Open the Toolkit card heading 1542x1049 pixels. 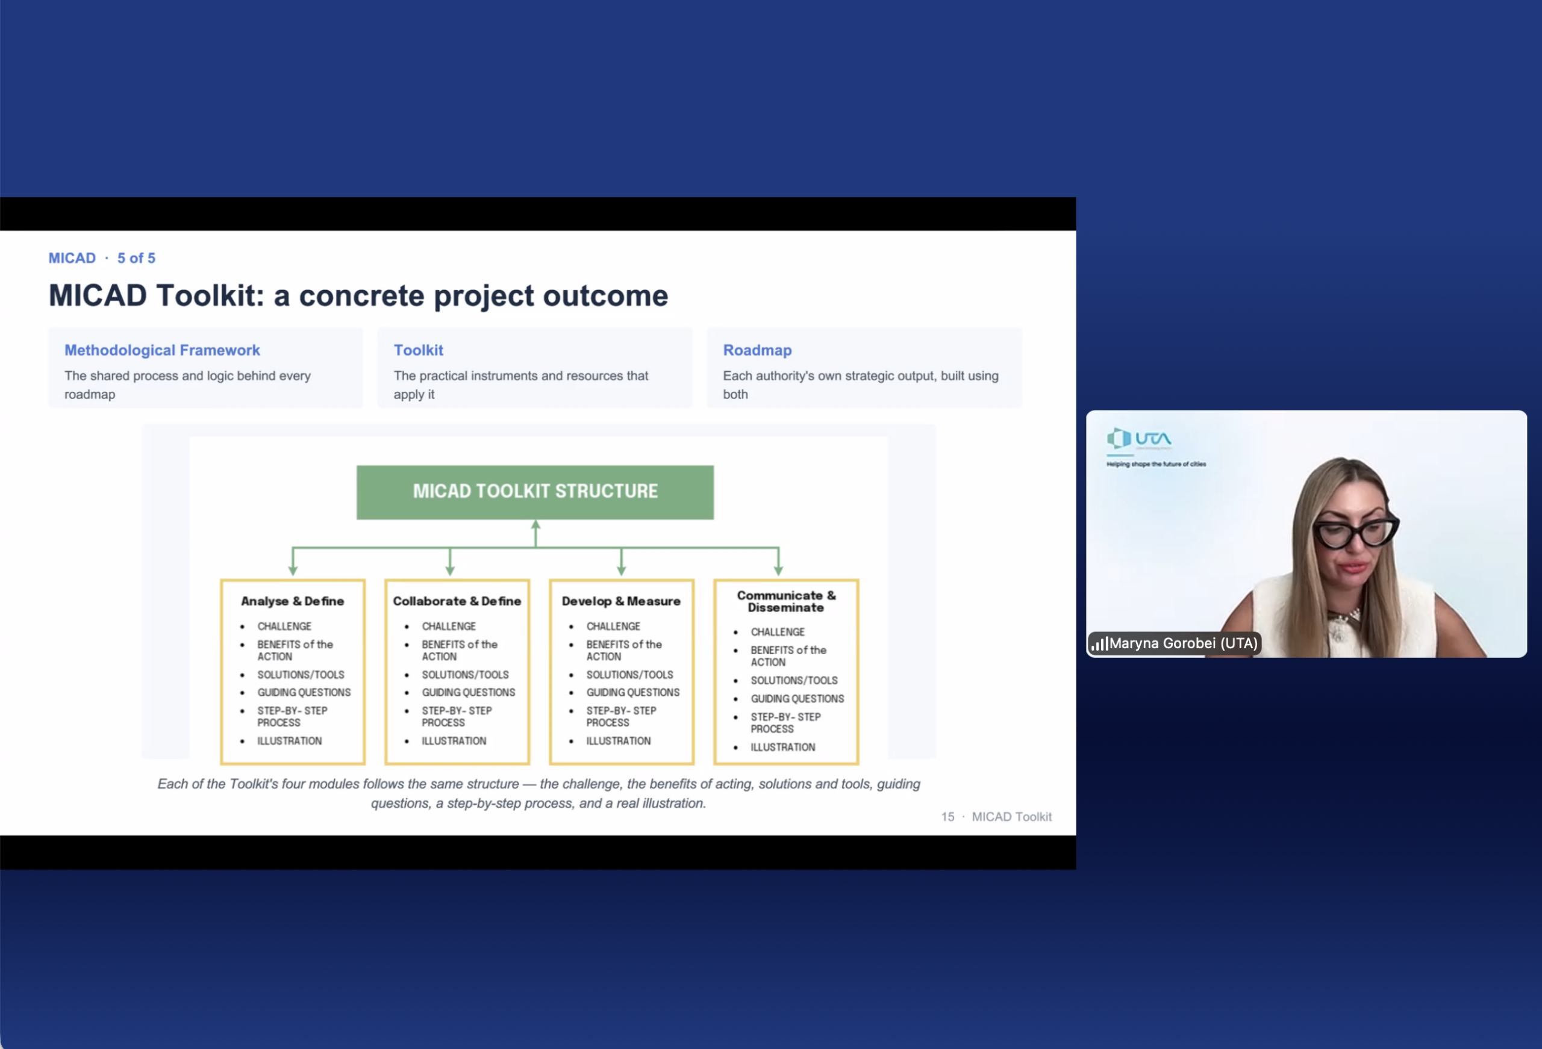[418, 350]
